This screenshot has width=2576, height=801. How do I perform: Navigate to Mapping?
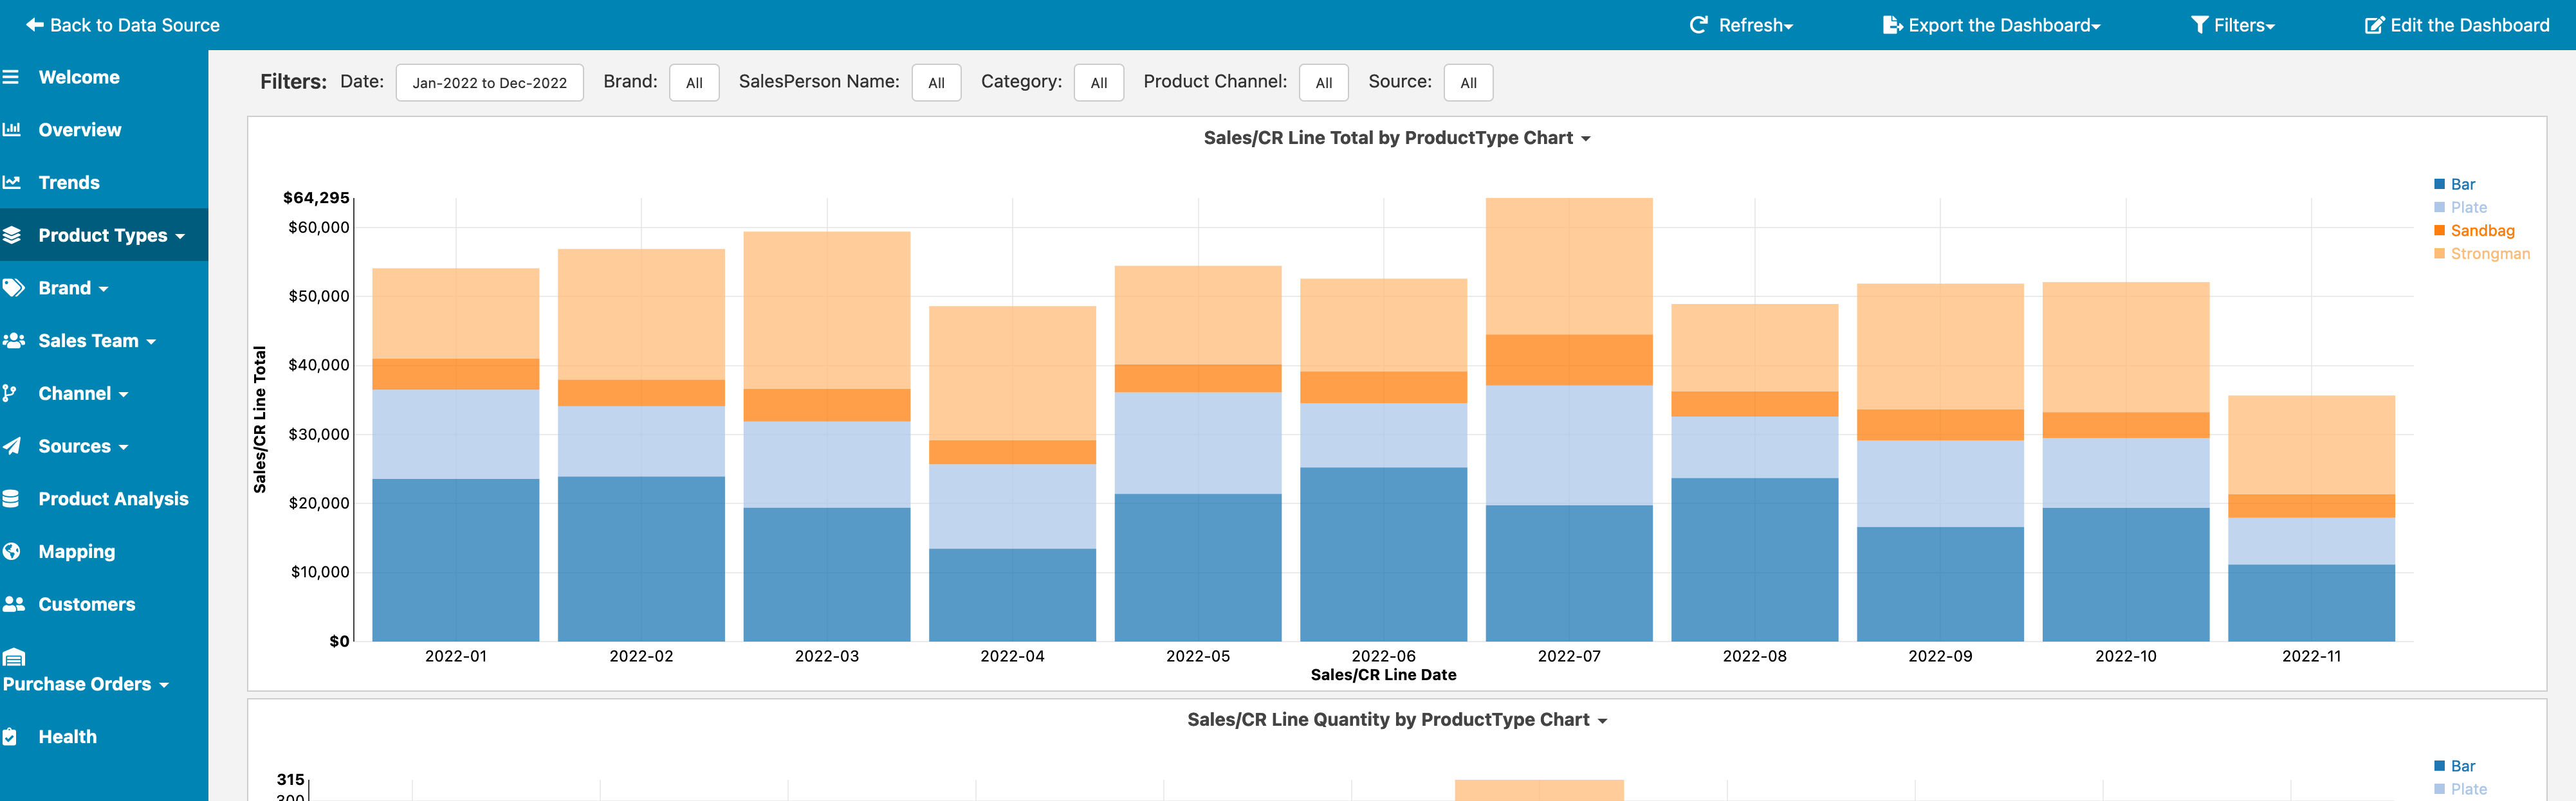[x=77, y=552]
